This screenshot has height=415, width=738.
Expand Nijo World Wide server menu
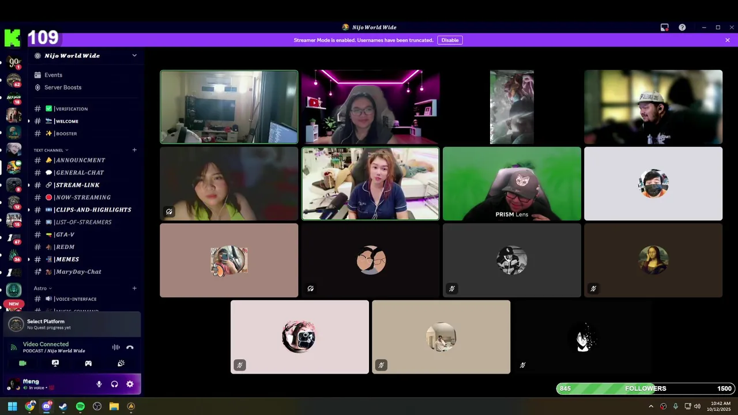[x=134, y=55]
